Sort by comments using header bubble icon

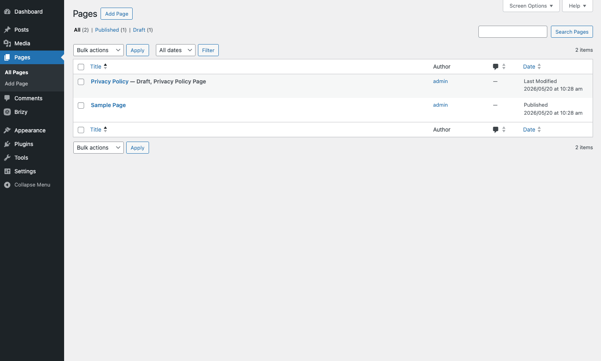(x=496, y=67)
